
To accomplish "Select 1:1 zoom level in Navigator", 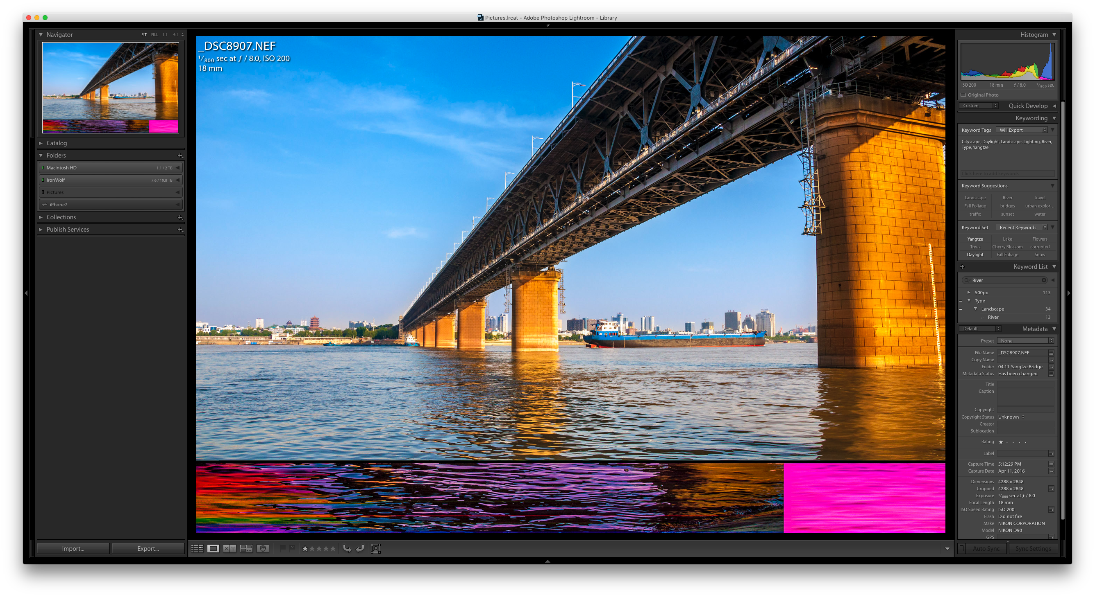I will tap(164, 35).
